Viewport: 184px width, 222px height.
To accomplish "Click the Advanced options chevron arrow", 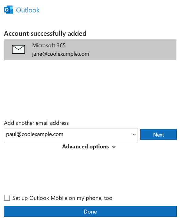I will (114, 147).
